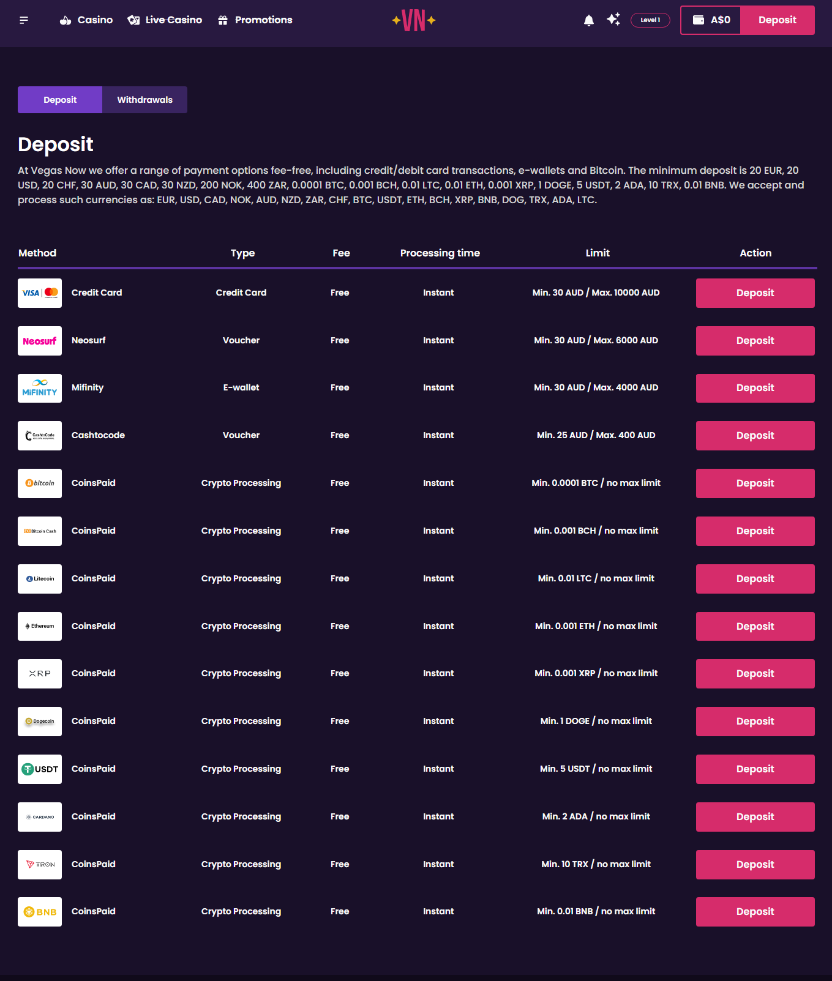Click Deposit button in top header
Screen dimensions: 832x981
pos(777,20)
